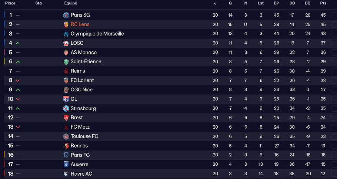Sort by the Équipe column header

70,3
